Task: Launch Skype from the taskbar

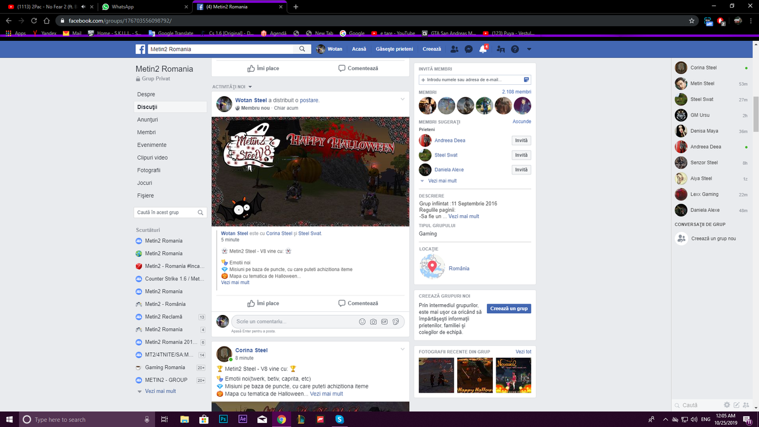Action: 339,419
